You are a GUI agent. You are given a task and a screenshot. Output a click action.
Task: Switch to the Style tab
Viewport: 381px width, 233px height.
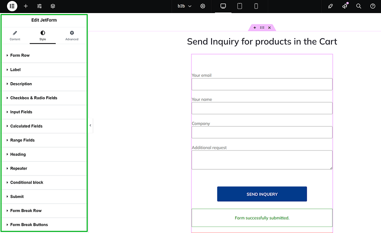[43, 36]
